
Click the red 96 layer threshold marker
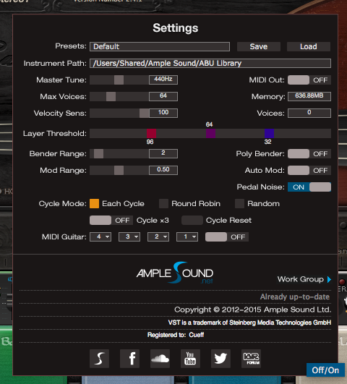tap(151, 134)
